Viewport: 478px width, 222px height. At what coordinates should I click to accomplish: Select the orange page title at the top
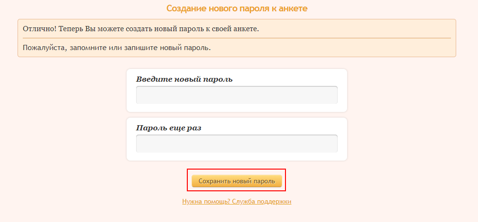(237, 9)
